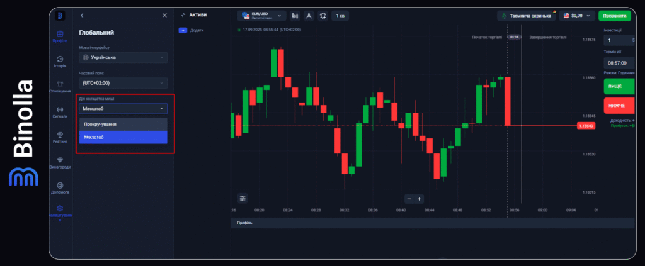Open the Винагороди (Rewards) sidebar section
Screen dimensions: 645x266
point(60,162)
